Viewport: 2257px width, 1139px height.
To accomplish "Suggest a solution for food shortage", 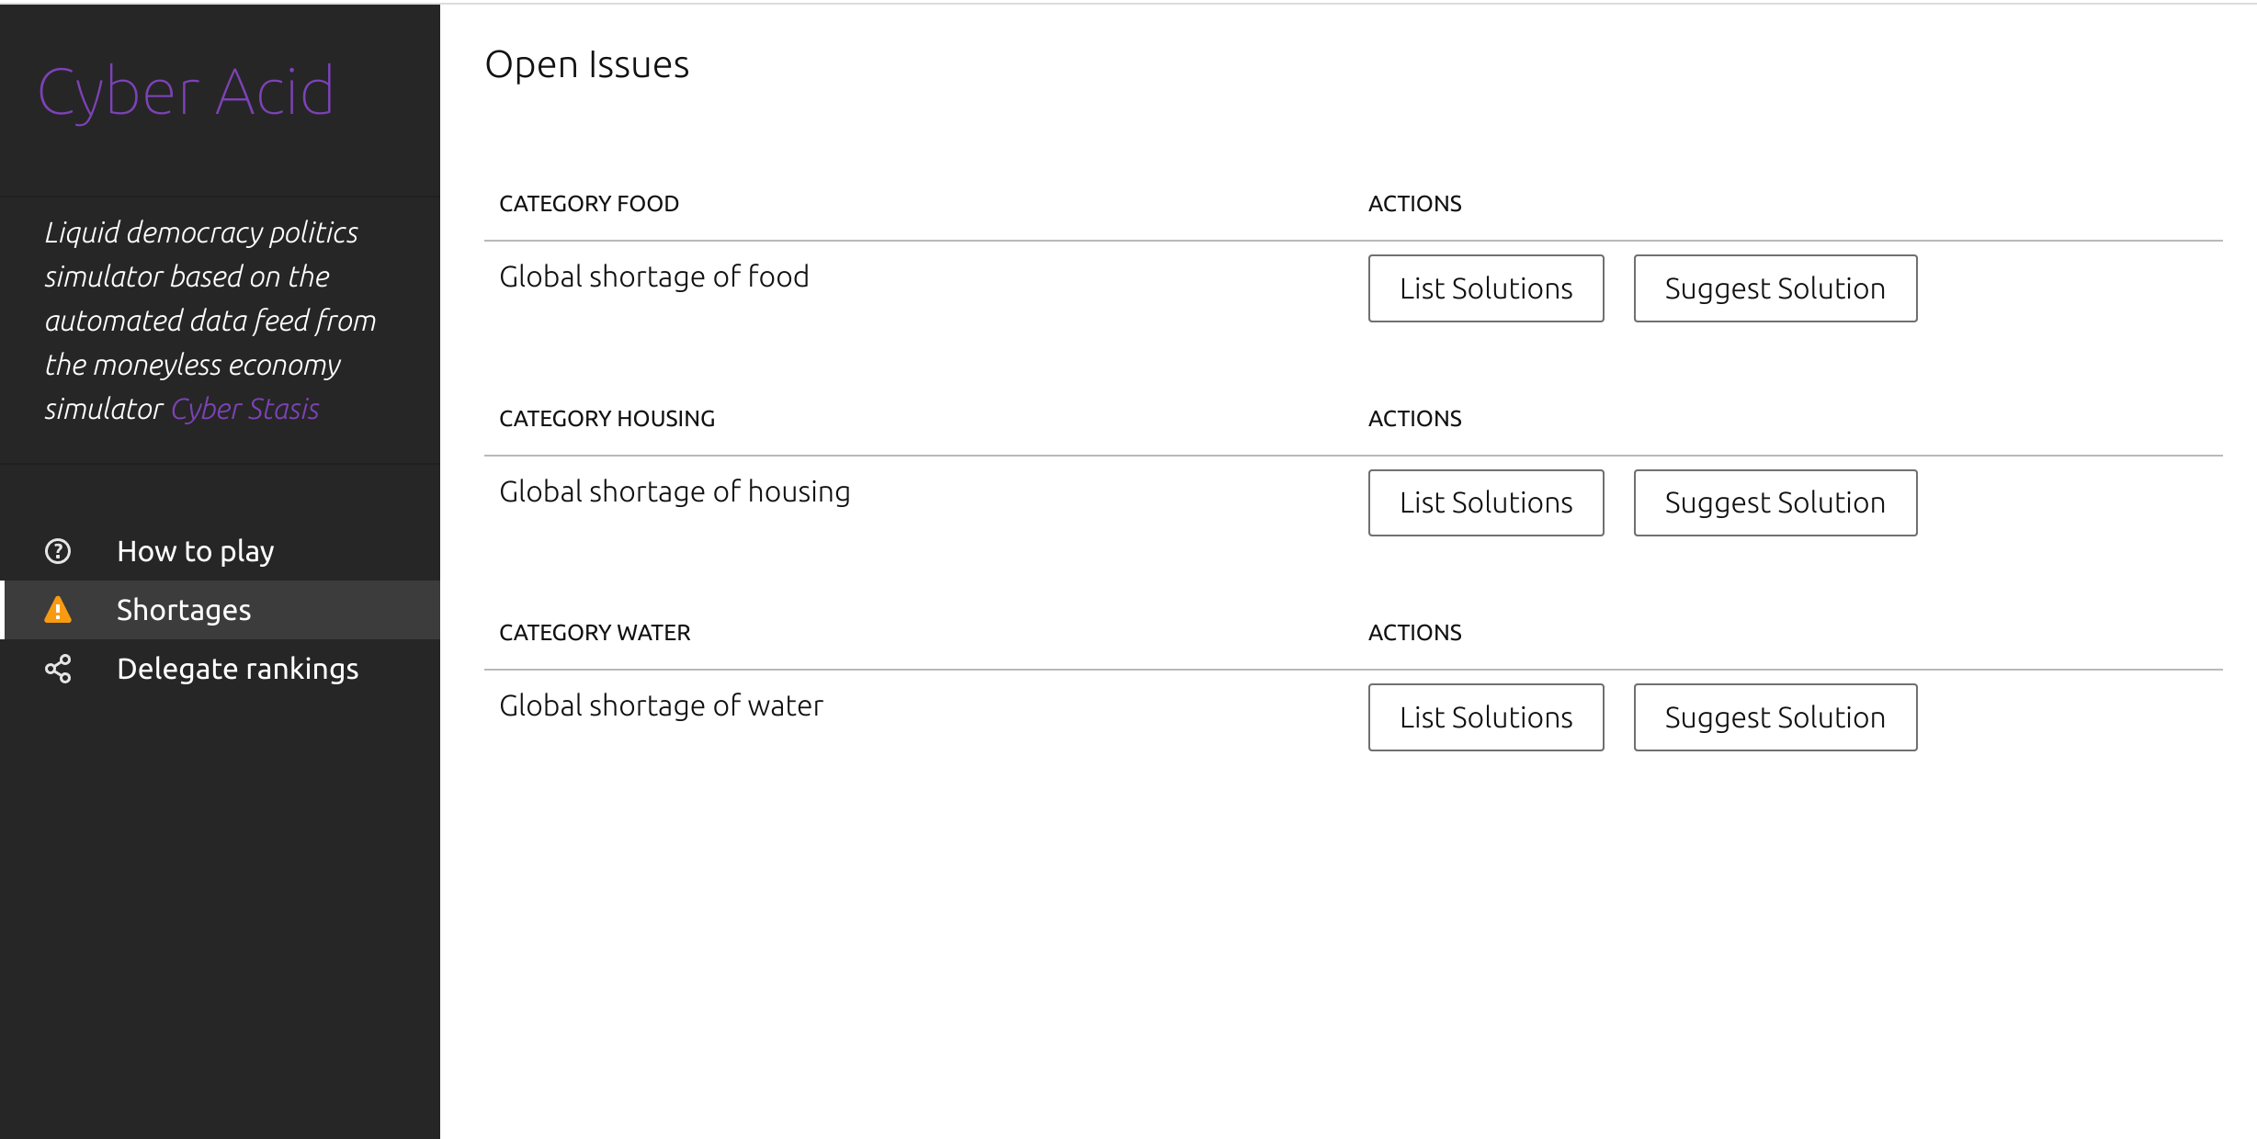I will pos(1775,288).
